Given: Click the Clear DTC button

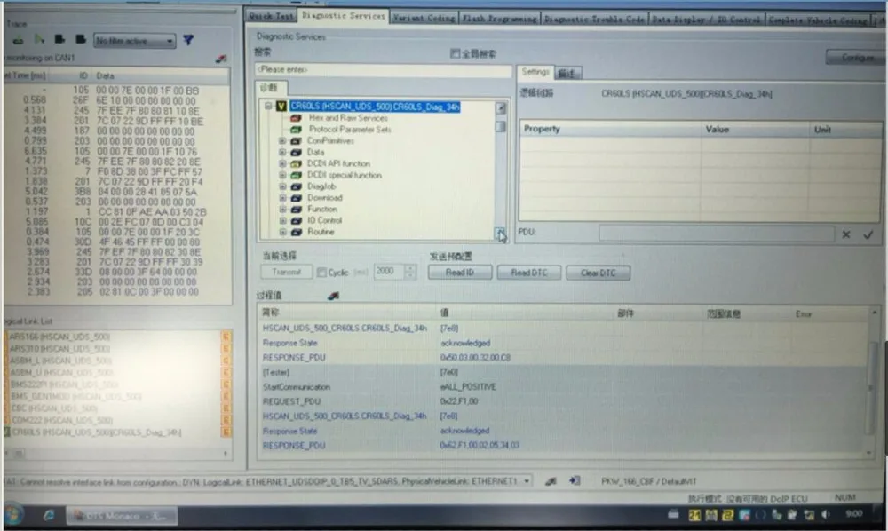Looking at the screenshot, I should [x=597, y=273].
